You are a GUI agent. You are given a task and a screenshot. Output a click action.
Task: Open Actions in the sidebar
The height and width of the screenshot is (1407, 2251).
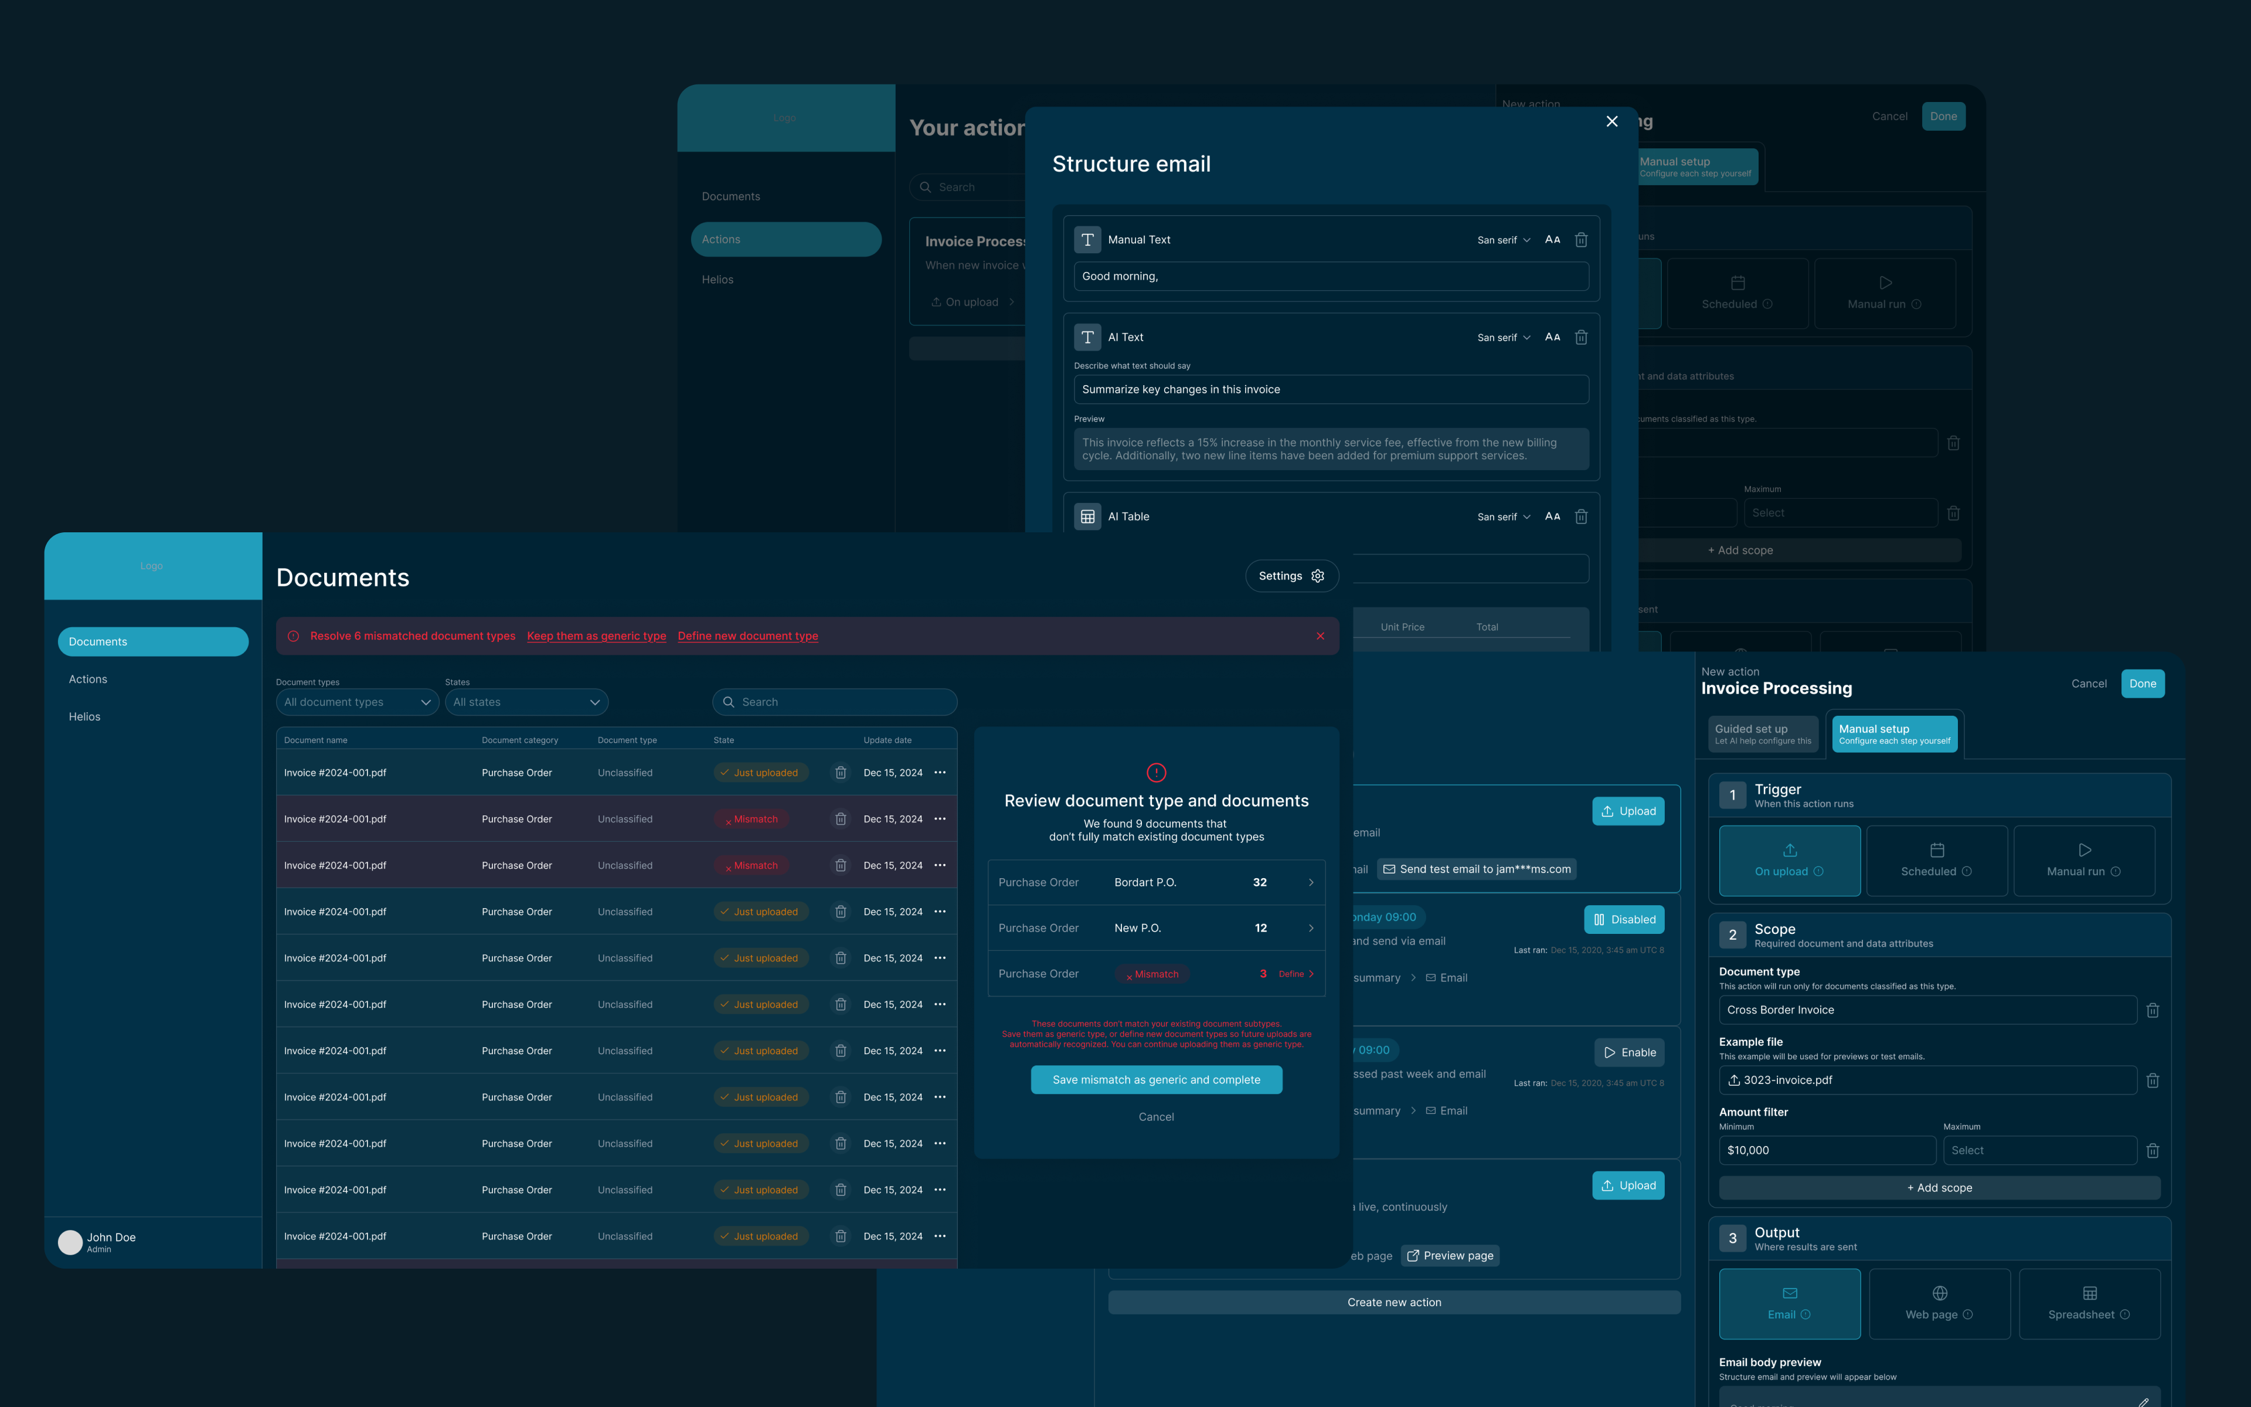click(x=89, y=679)
